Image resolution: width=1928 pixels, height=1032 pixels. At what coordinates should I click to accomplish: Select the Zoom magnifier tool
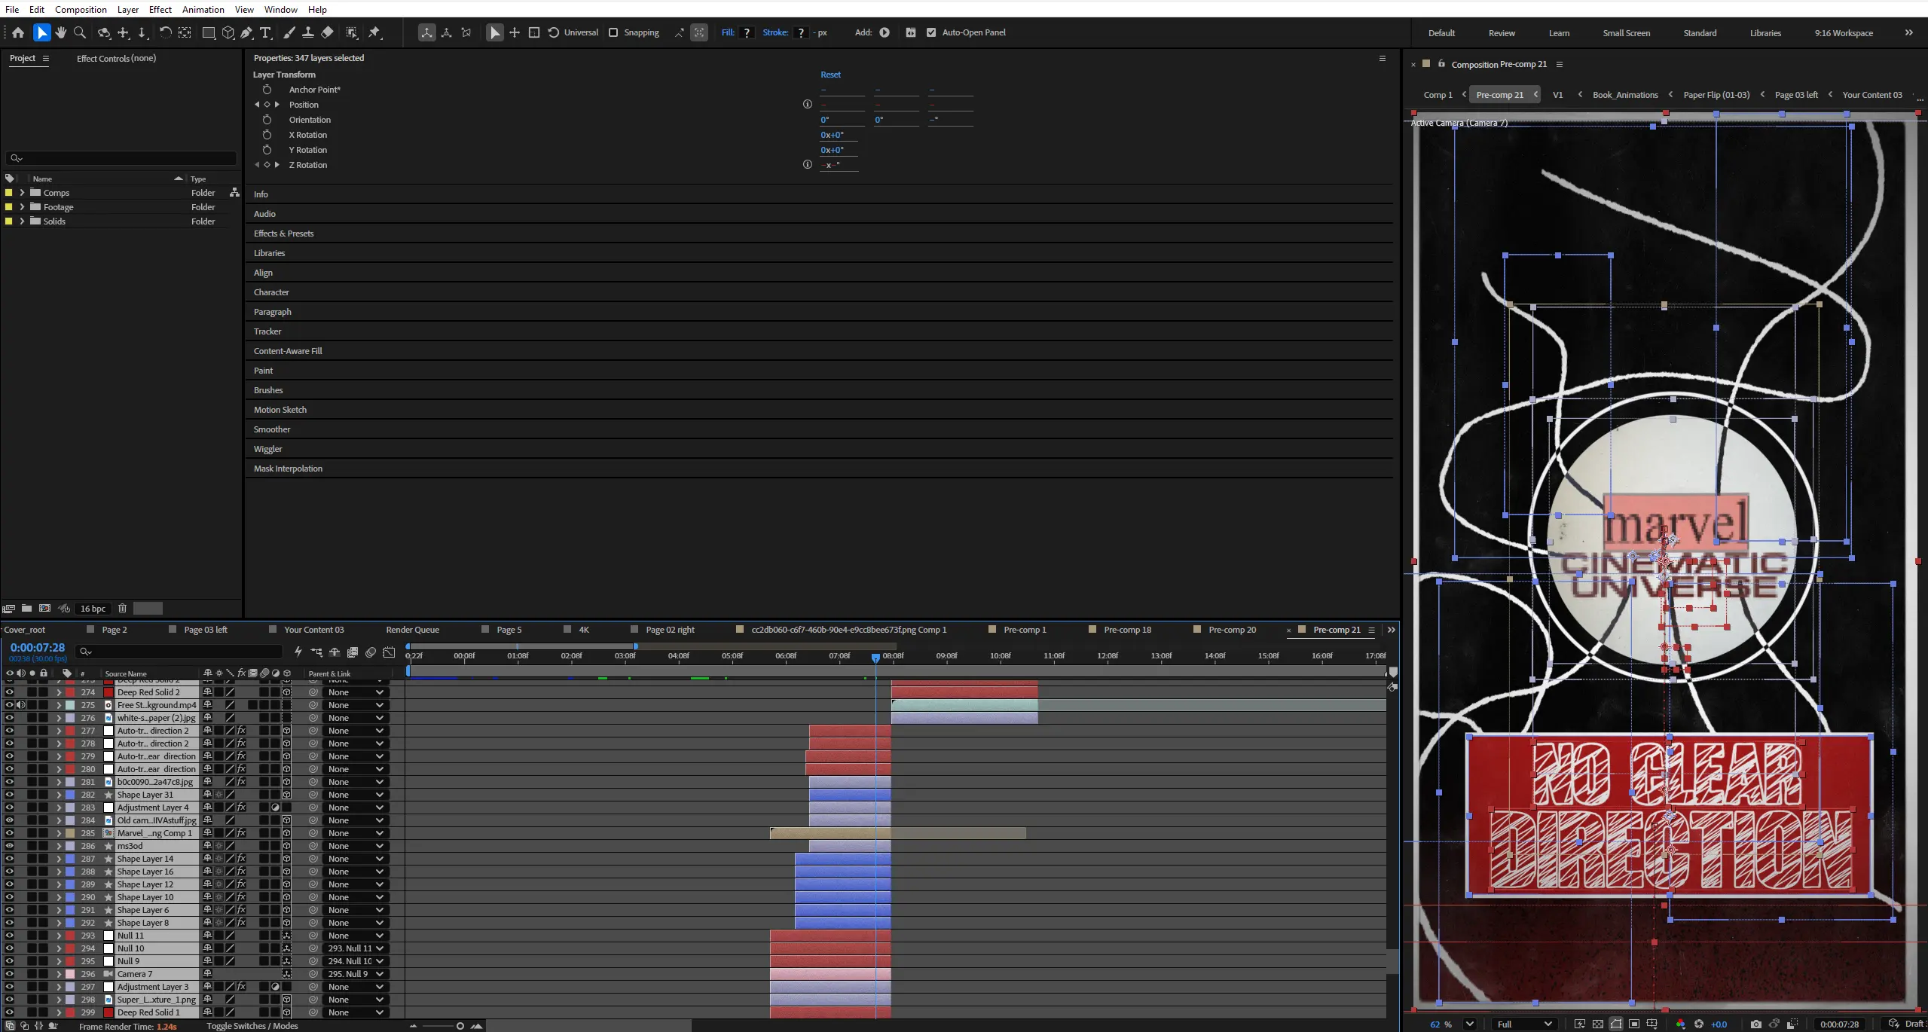[x=80, y=32]
